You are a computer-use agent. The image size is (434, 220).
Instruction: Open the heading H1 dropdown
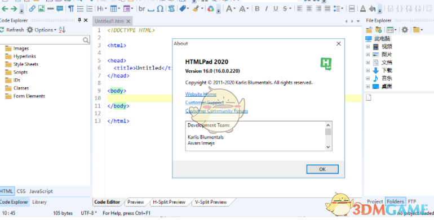point(101,8)
